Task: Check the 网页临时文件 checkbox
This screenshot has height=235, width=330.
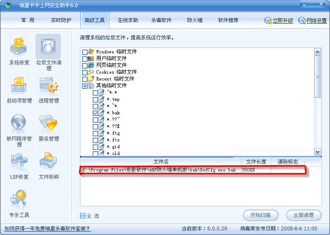Action: [85, 66]
